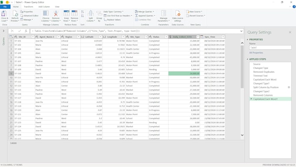Cancel formula edit with the X icon
The height and width of the screenshot is (167, 296).
click(x=12, y=31)
